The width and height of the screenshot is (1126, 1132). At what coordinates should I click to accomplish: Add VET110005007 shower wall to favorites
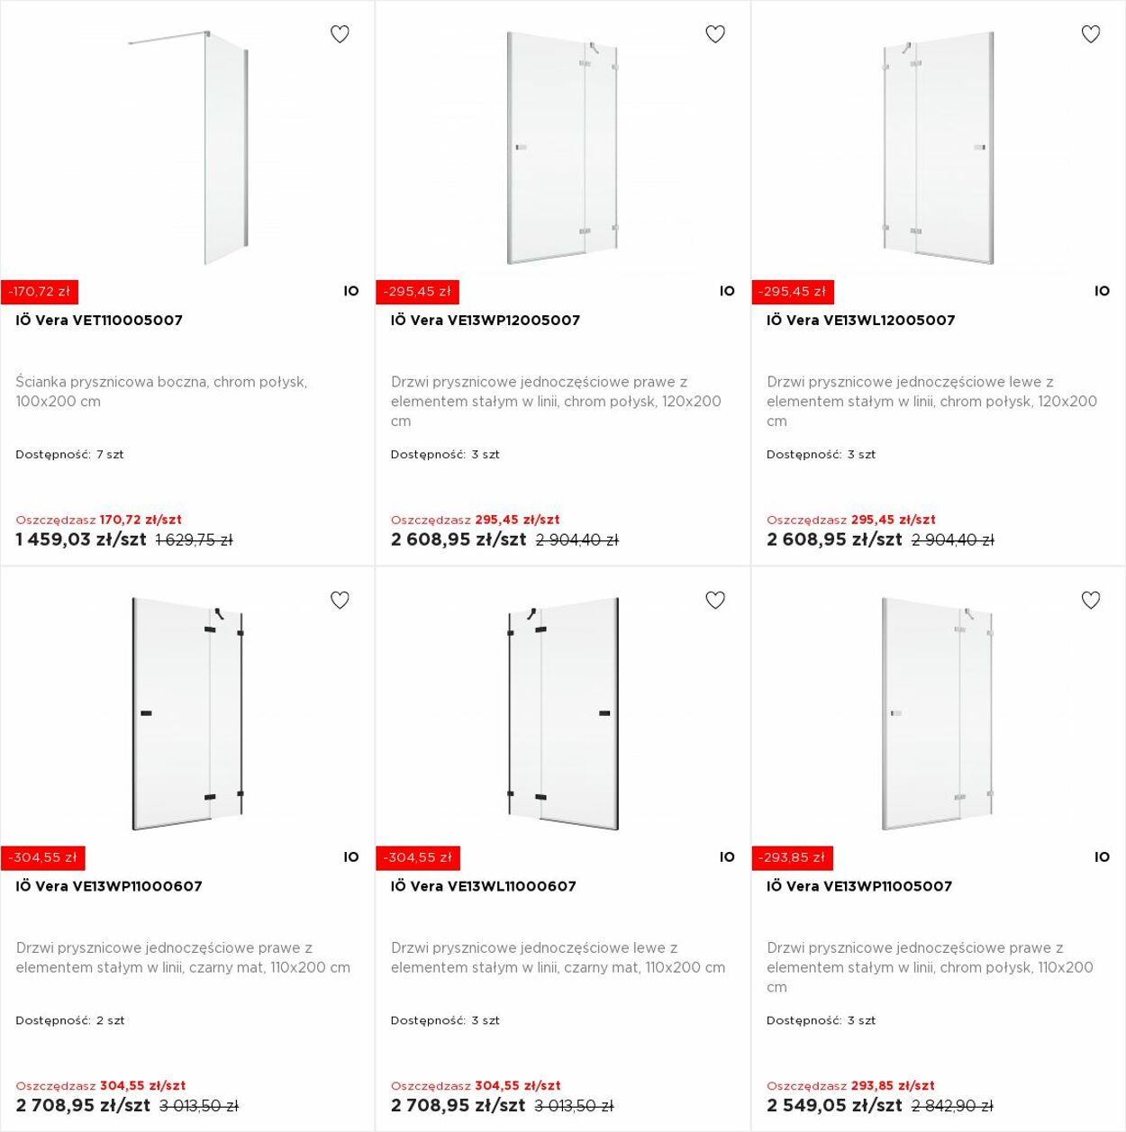pyautogui.click(x=340, y=34)
